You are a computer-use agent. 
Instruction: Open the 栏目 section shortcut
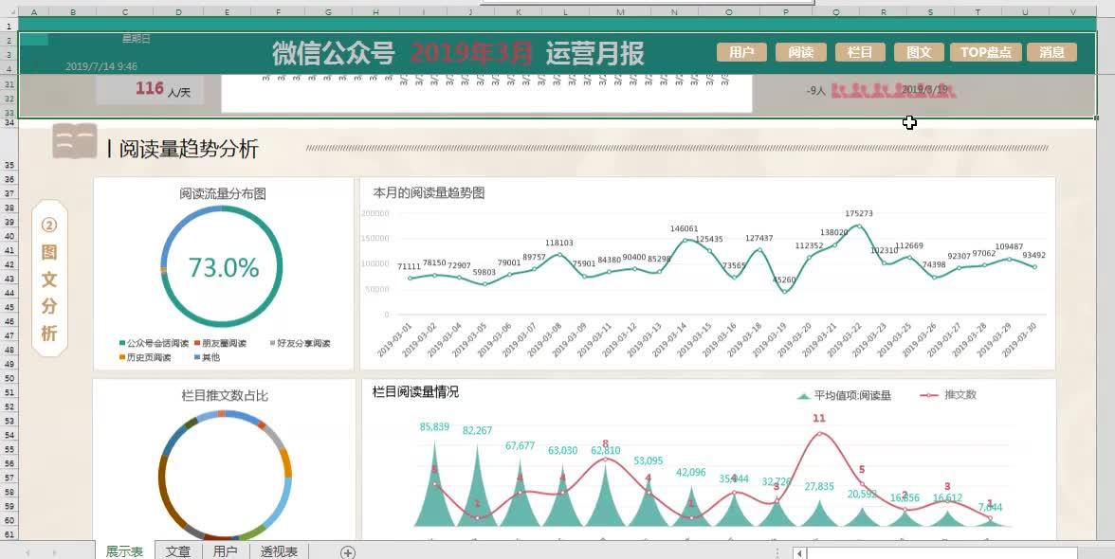click(860, 52)
